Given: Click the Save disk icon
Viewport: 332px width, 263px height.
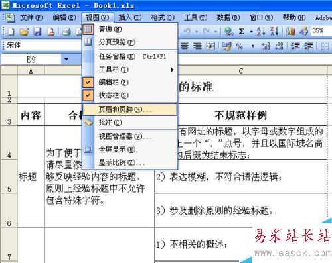Looking at the screenshot, I should (37, 32).
